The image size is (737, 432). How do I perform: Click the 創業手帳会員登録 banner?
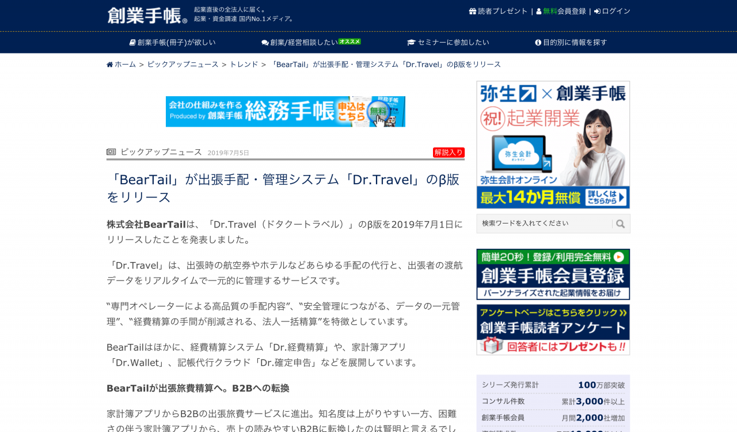point(553,274)
